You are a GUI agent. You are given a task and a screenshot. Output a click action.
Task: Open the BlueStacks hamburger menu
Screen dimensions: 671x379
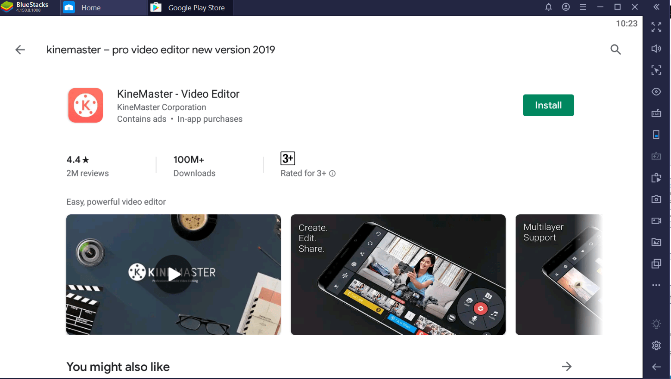[x=583, y=7]
